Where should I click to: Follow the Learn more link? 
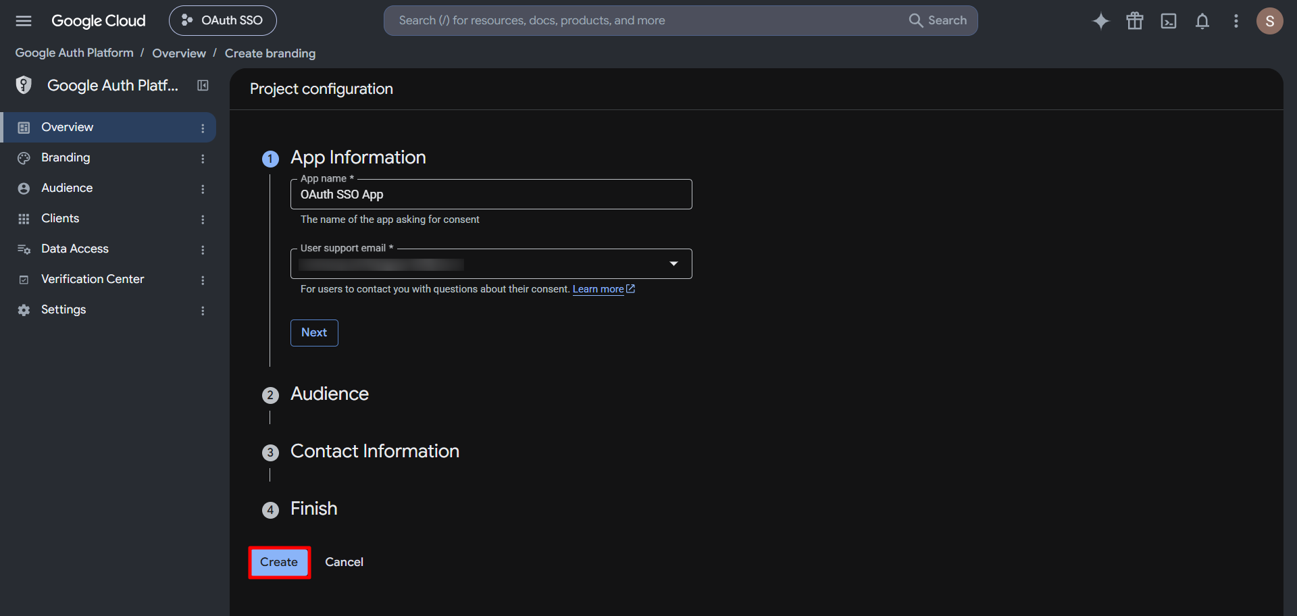tap(604, 289)
